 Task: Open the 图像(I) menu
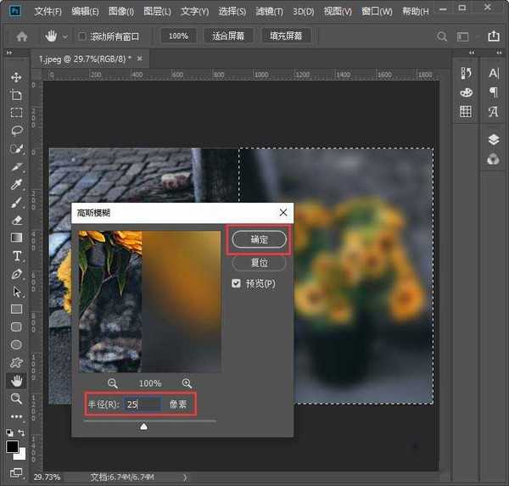[121, 12]
